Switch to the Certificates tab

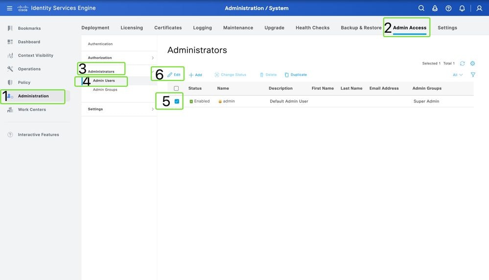[168, 28]
